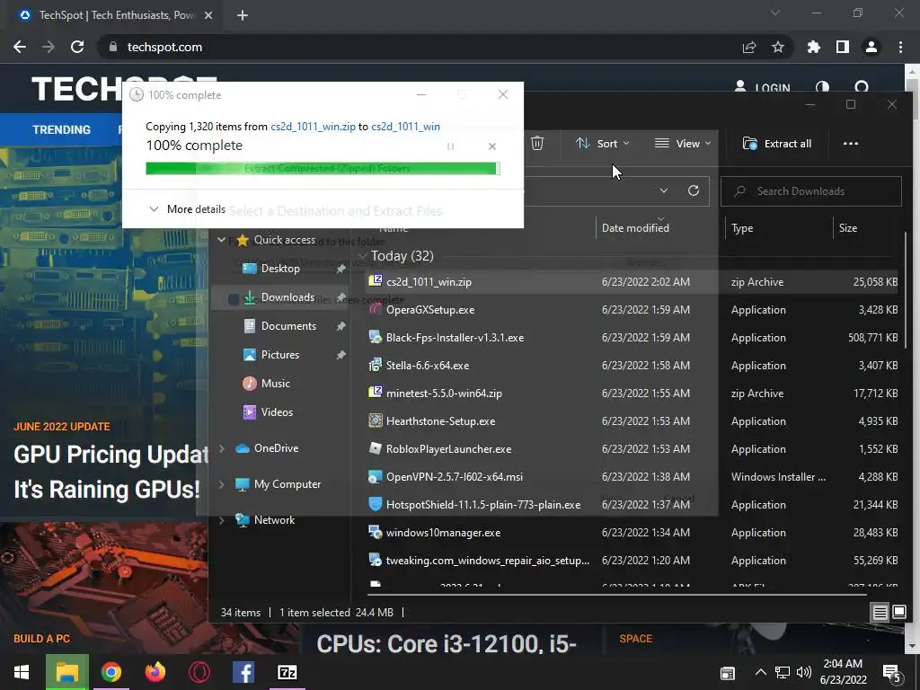Open the cs2d_1011_win.zip source link
Screen dimensions: 920x690
pyautogui.click(x=313, y=126)
